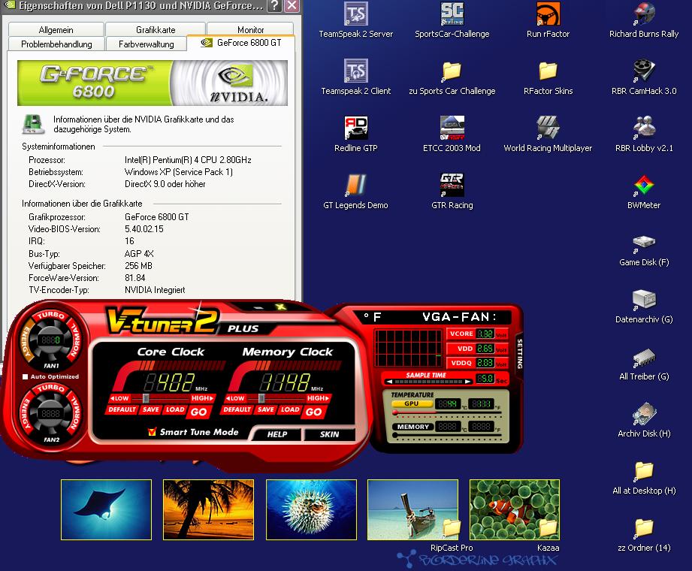Click the Core Clock LOAD button

(x=175, y=409)
